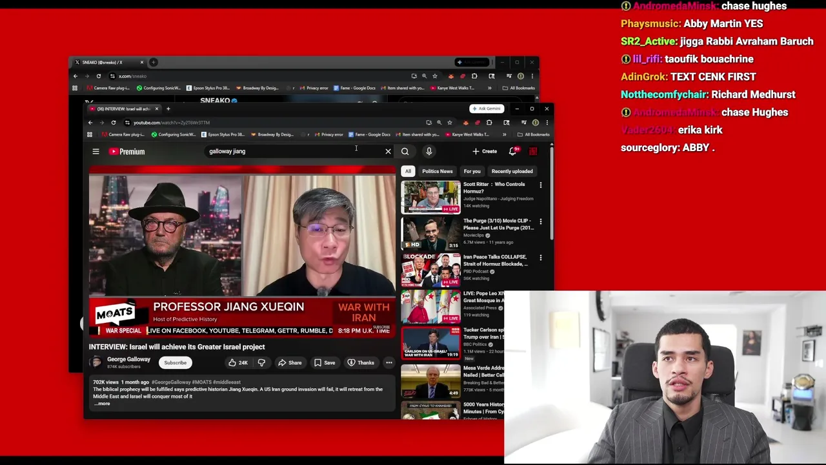Open Extensions puzzle icon in YouTube window
826x465 pixels.
[489, 122]
